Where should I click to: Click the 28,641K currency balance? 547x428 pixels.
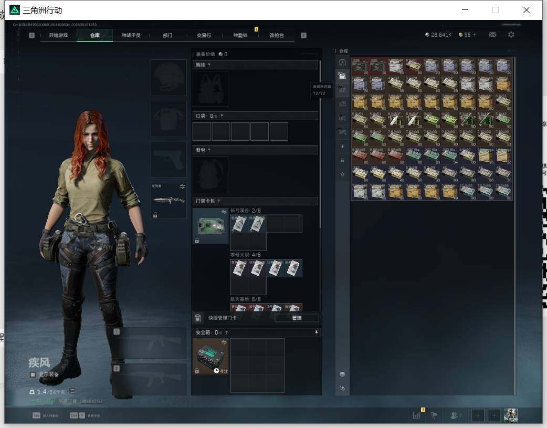click(x=438, y=35)
